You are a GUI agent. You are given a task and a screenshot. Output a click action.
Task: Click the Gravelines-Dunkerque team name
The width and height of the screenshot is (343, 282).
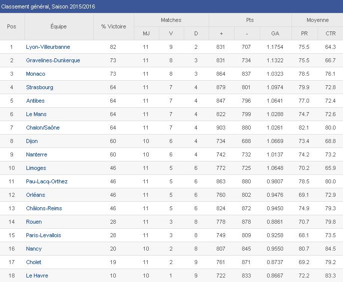[x=53, y=60]
